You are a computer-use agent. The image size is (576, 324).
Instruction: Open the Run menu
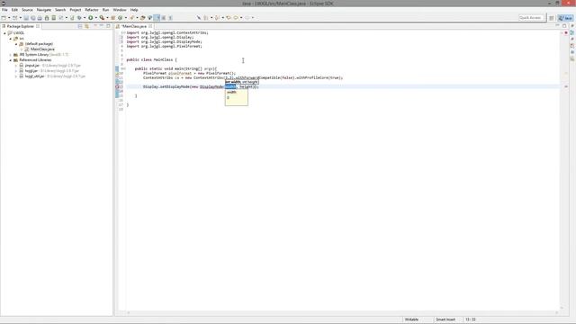point(106,10)
